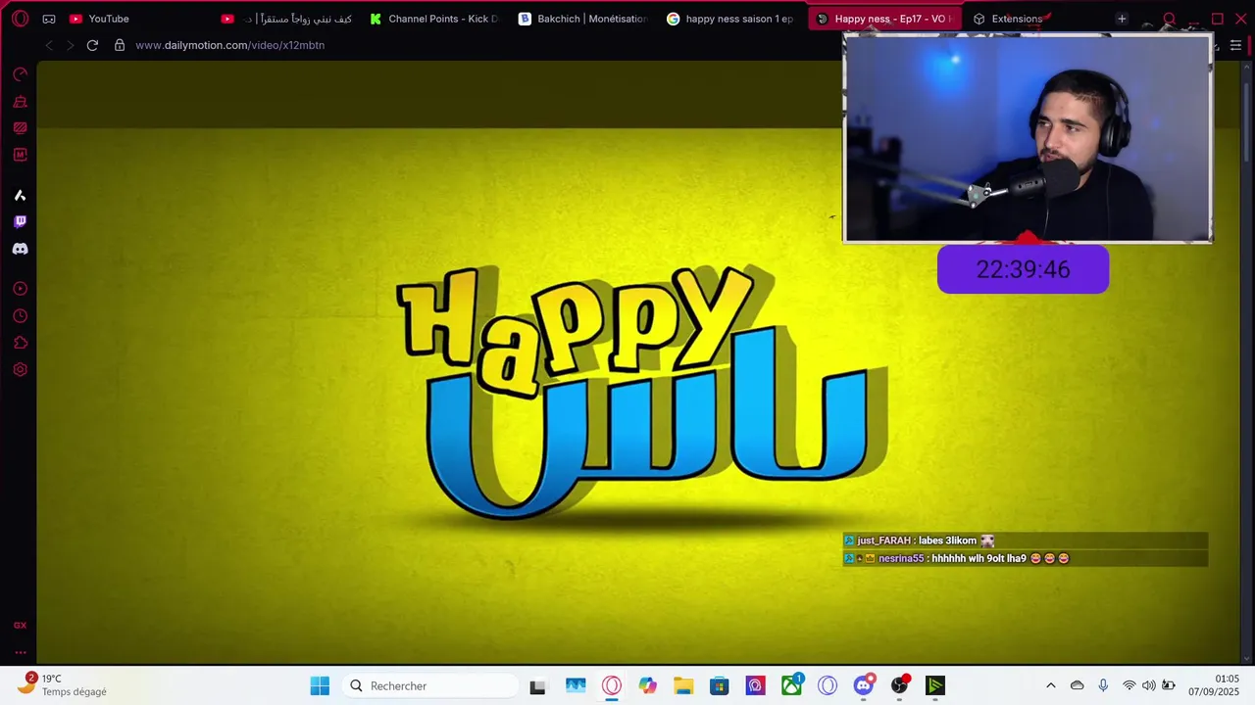1255x705 pixels.
Task: Open Microsoft Store from taskbar
Action: [x=720, y=685]
